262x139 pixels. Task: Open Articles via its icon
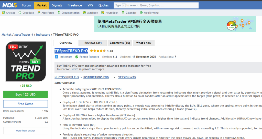click(3, 13)
